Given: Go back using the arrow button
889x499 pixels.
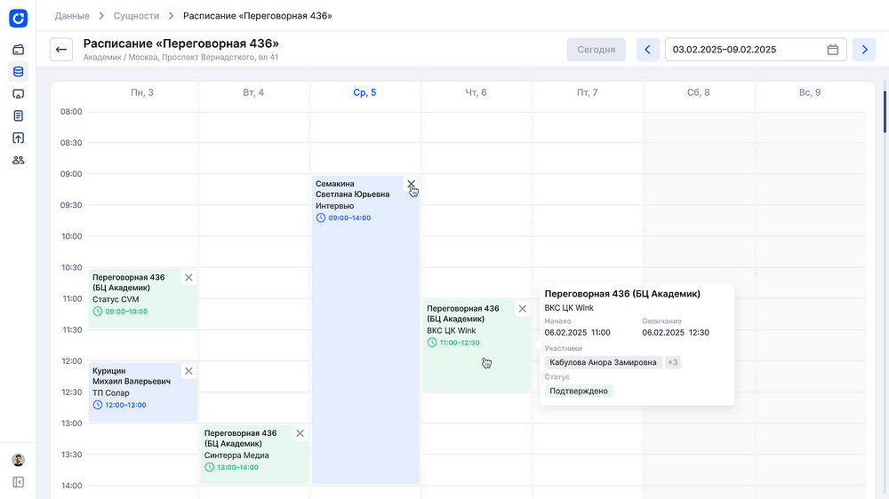Looking at the screenshot, I should pyautogui.click(x=61, y=50).
